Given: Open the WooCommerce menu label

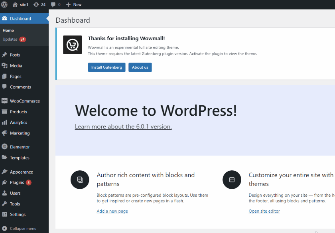Looking at the screenshot, I should (x=25, y=101).
